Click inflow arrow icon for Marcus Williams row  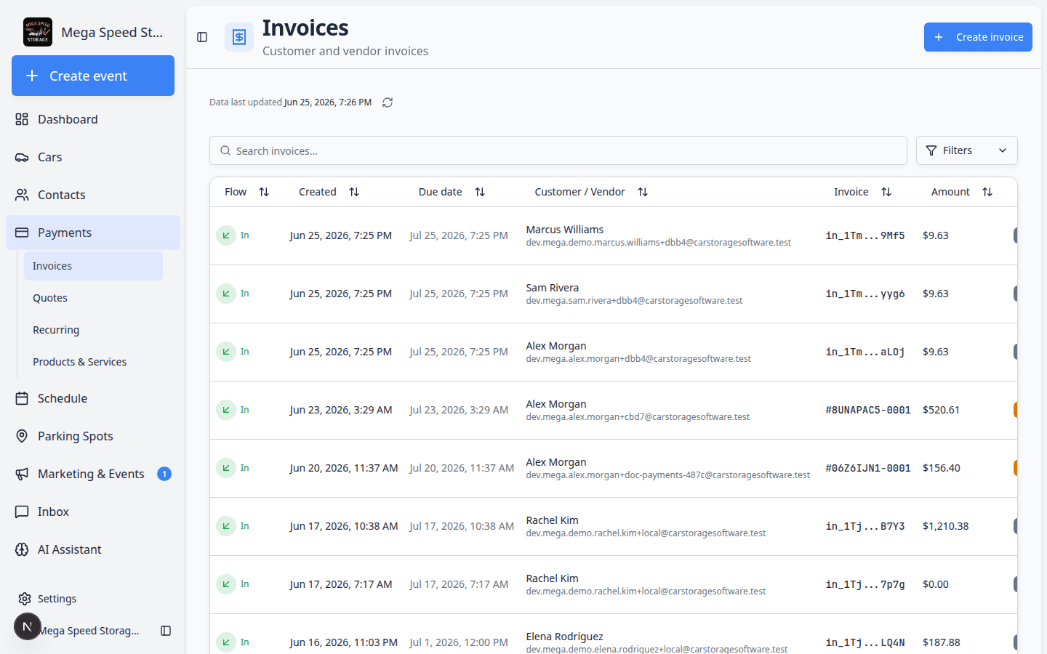pos(226,235)
